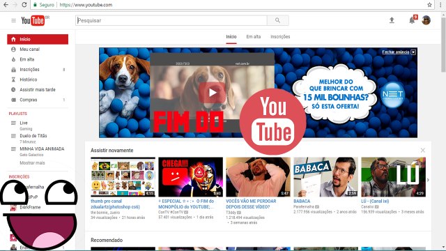The width and height of the screenshot is (446, 251).
Task: Open Assistir mais tarde in sidebar
Action: tap(38, 90)
